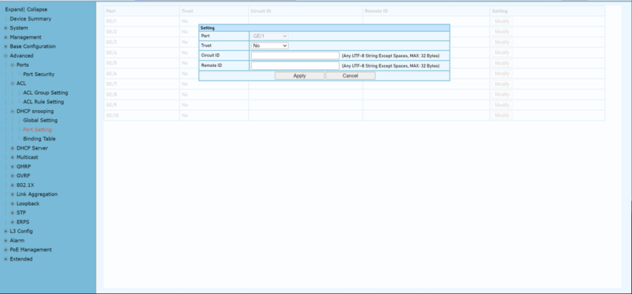Click the Circuit ID input field
Image resolution: width=632 pixels, height=294 pixels.
click(x=295, y=55)
